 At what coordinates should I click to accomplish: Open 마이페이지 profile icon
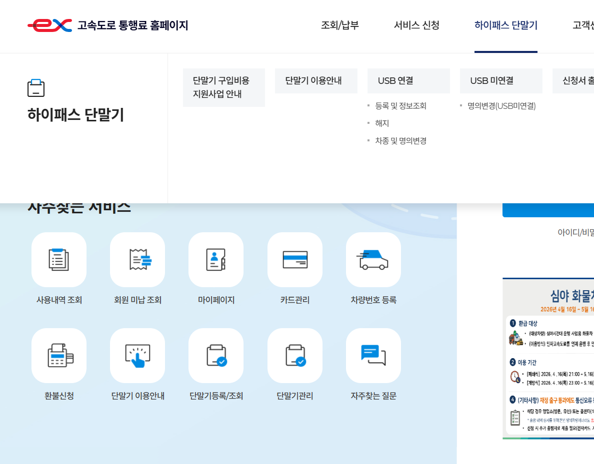216,260
